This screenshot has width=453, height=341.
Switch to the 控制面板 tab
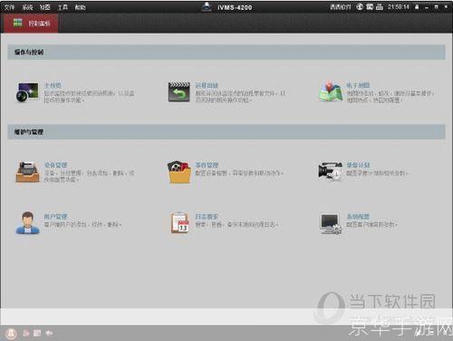32,23
